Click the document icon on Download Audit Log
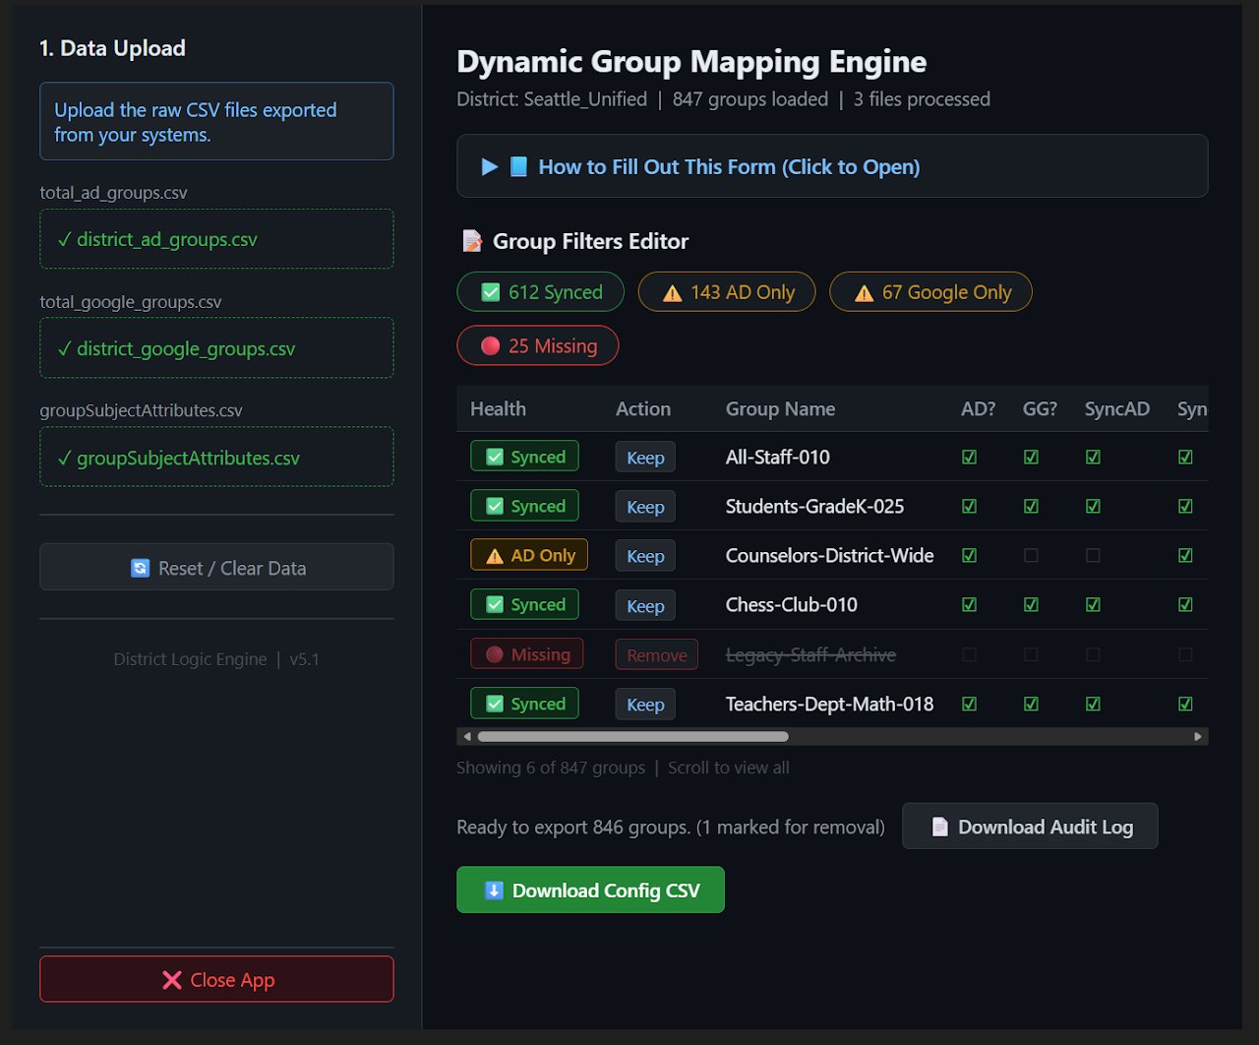Viewport: 1259px width, 1045px height. coord(939,827)
